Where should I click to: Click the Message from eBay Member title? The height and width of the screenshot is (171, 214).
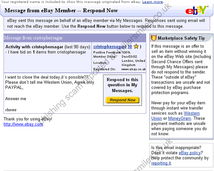click(x=61, y=10)
